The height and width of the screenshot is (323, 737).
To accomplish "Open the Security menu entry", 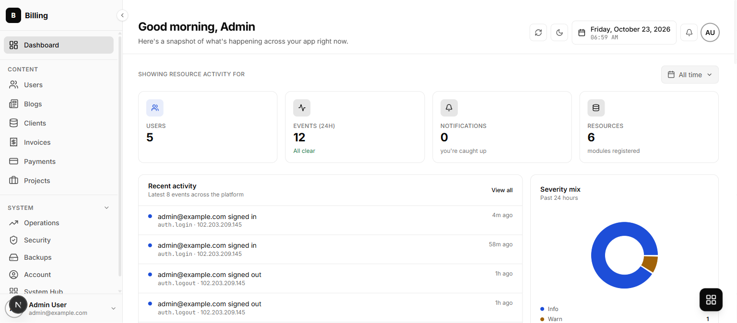I will [59, 240].
